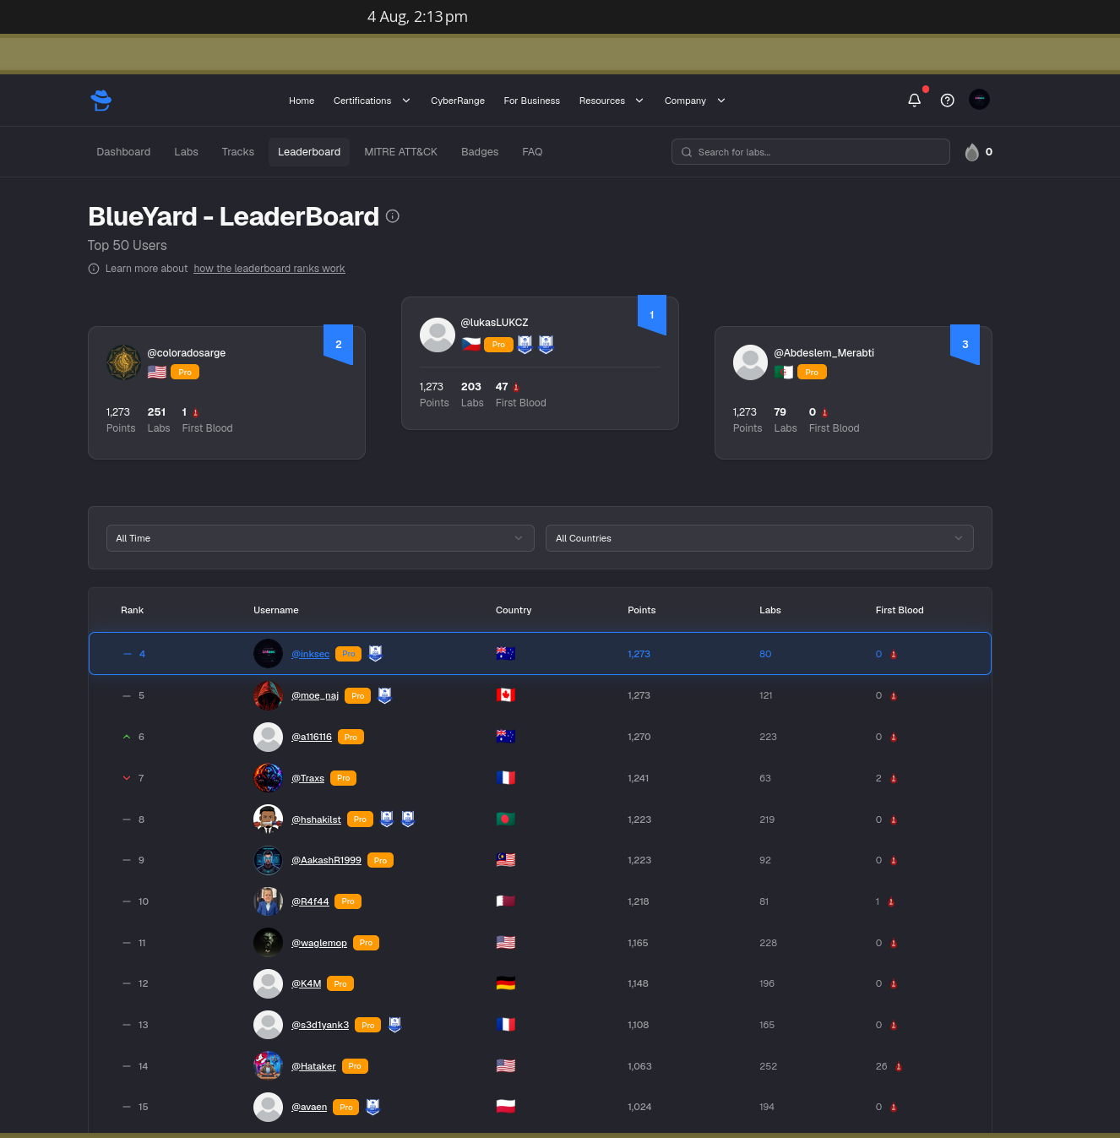Image resolution: width=1120 pixels, height=1138 pixels.
Task: Click first blood icon in @Hataker row
Action: [x=899, y=1067]
